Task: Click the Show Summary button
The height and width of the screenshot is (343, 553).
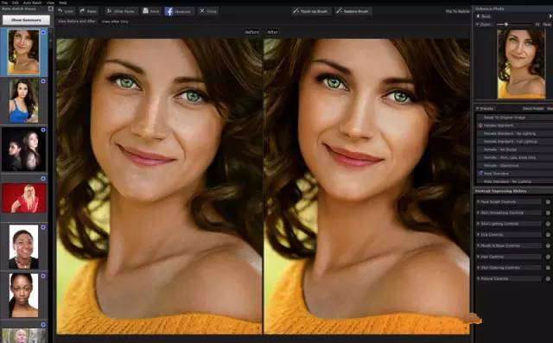Action: click(26, 20)
